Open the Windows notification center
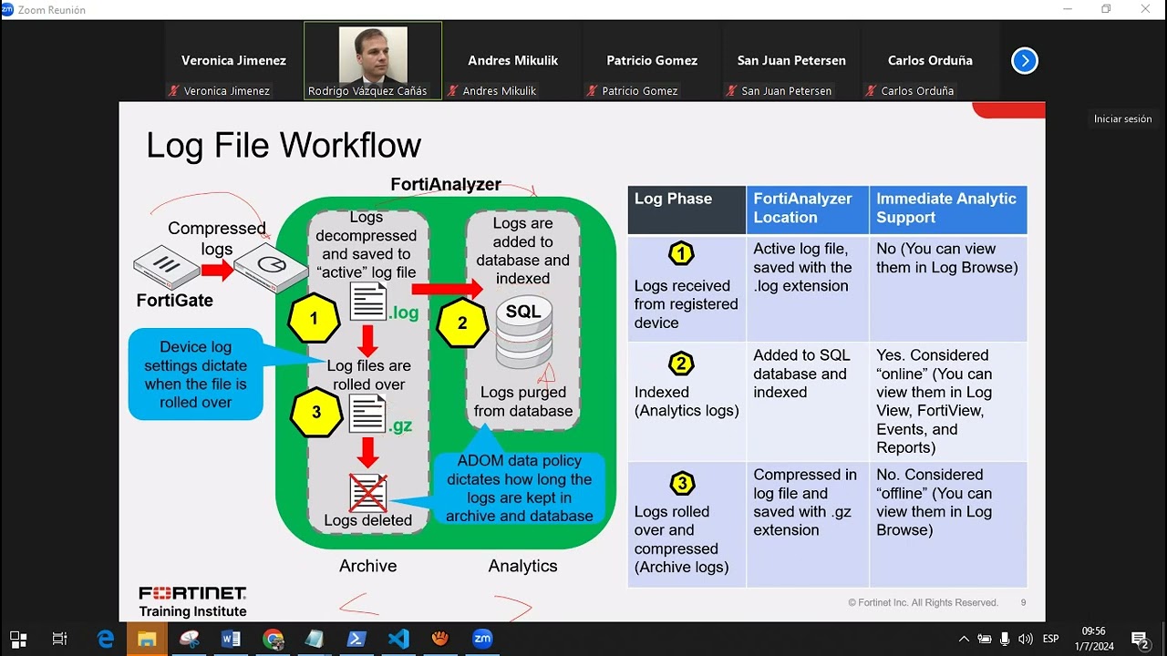The height and width of the screenshot is (656, 1167). tap(1140, 639)
